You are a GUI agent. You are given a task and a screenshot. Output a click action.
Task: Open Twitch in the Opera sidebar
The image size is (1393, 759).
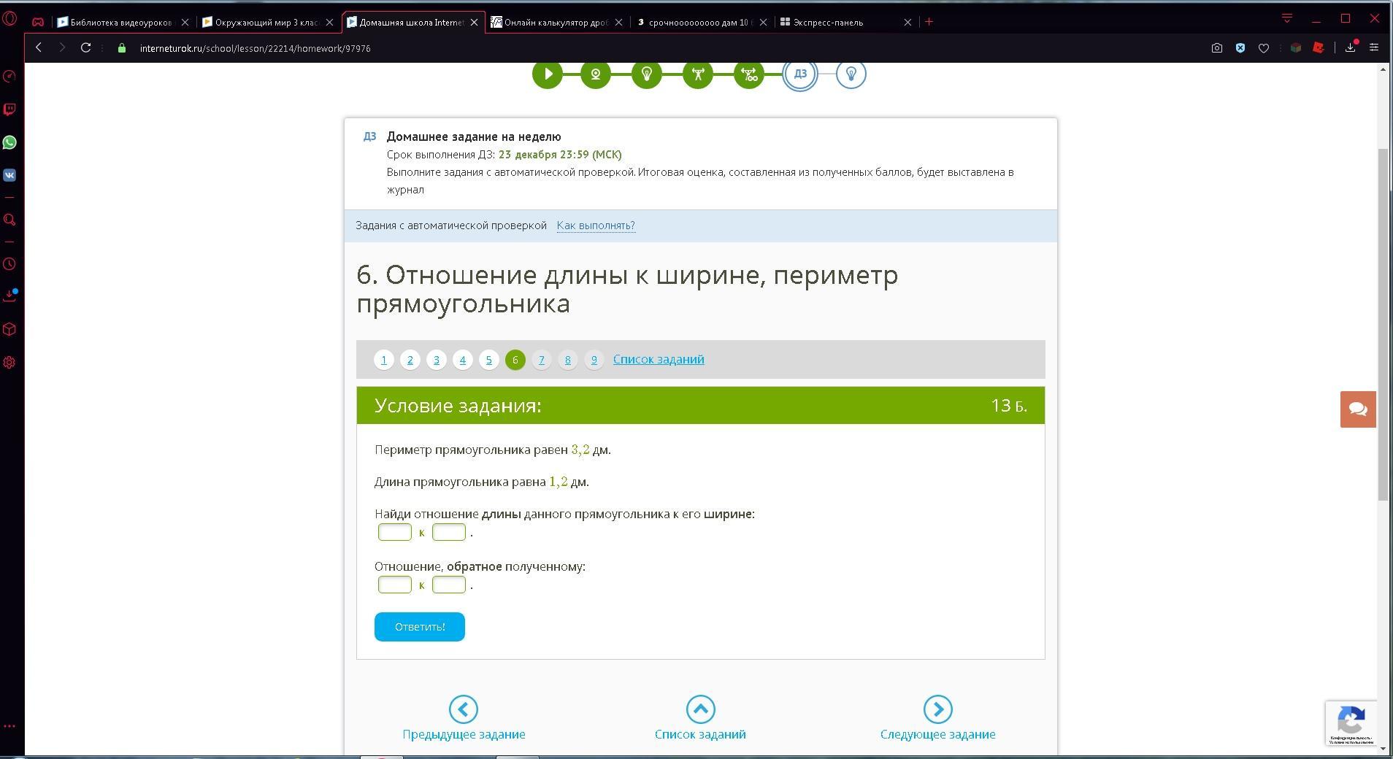[x=9, y=109]
